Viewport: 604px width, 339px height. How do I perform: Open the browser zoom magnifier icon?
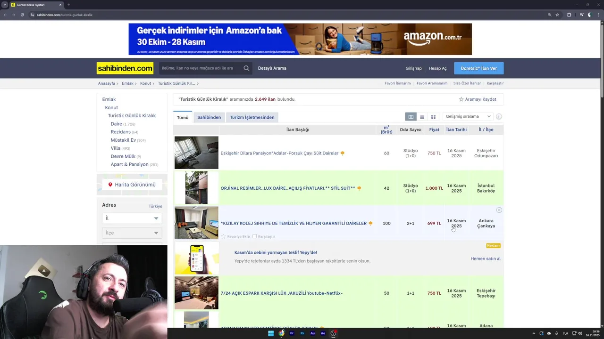tap(549, 15)
